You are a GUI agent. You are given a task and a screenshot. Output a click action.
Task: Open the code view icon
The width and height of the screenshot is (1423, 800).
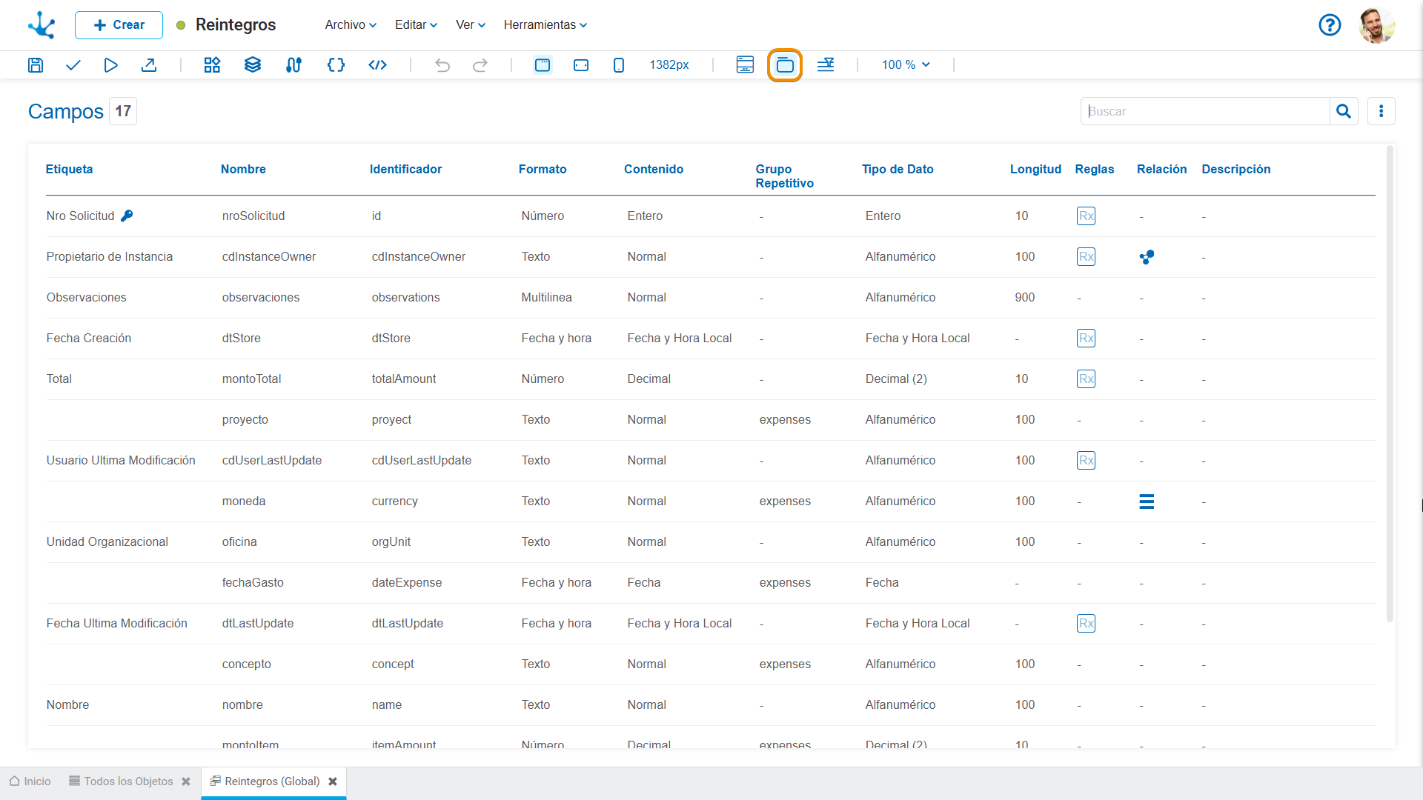tap(377, 65)
